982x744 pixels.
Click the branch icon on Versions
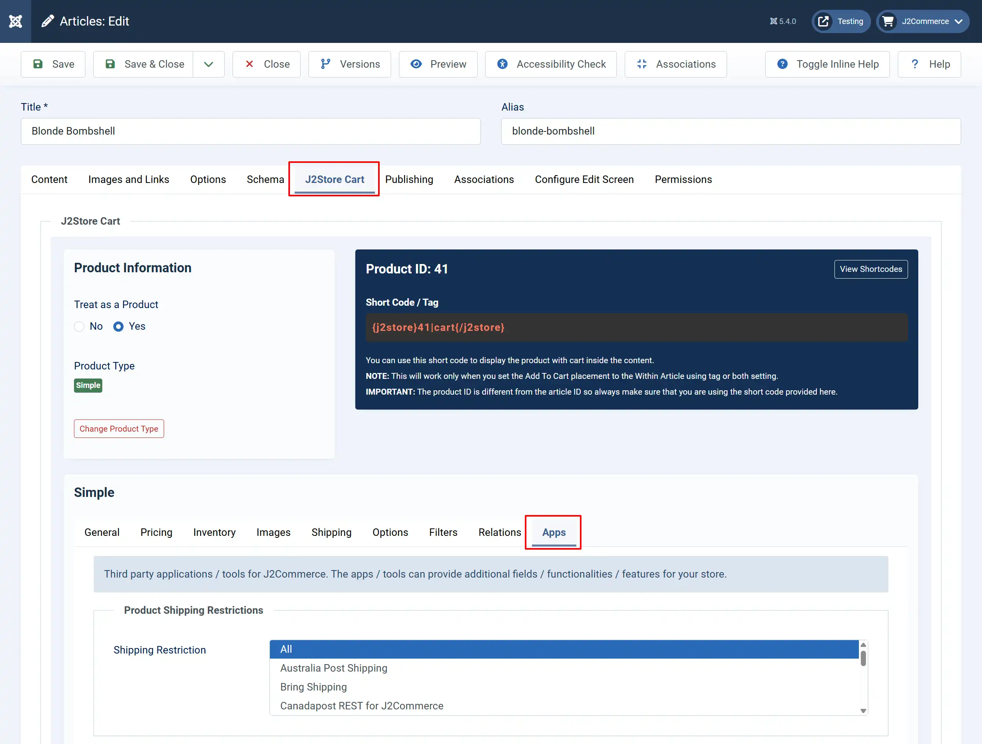coord(325,64)
